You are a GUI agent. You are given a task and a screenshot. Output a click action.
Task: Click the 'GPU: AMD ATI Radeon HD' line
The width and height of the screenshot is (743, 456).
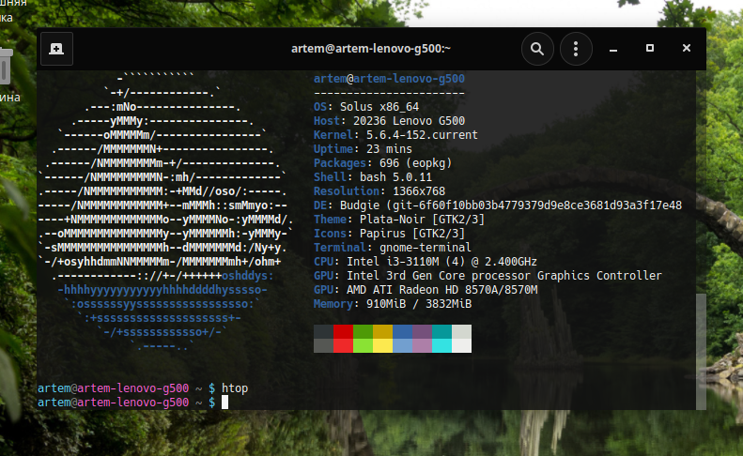[426, 290]
